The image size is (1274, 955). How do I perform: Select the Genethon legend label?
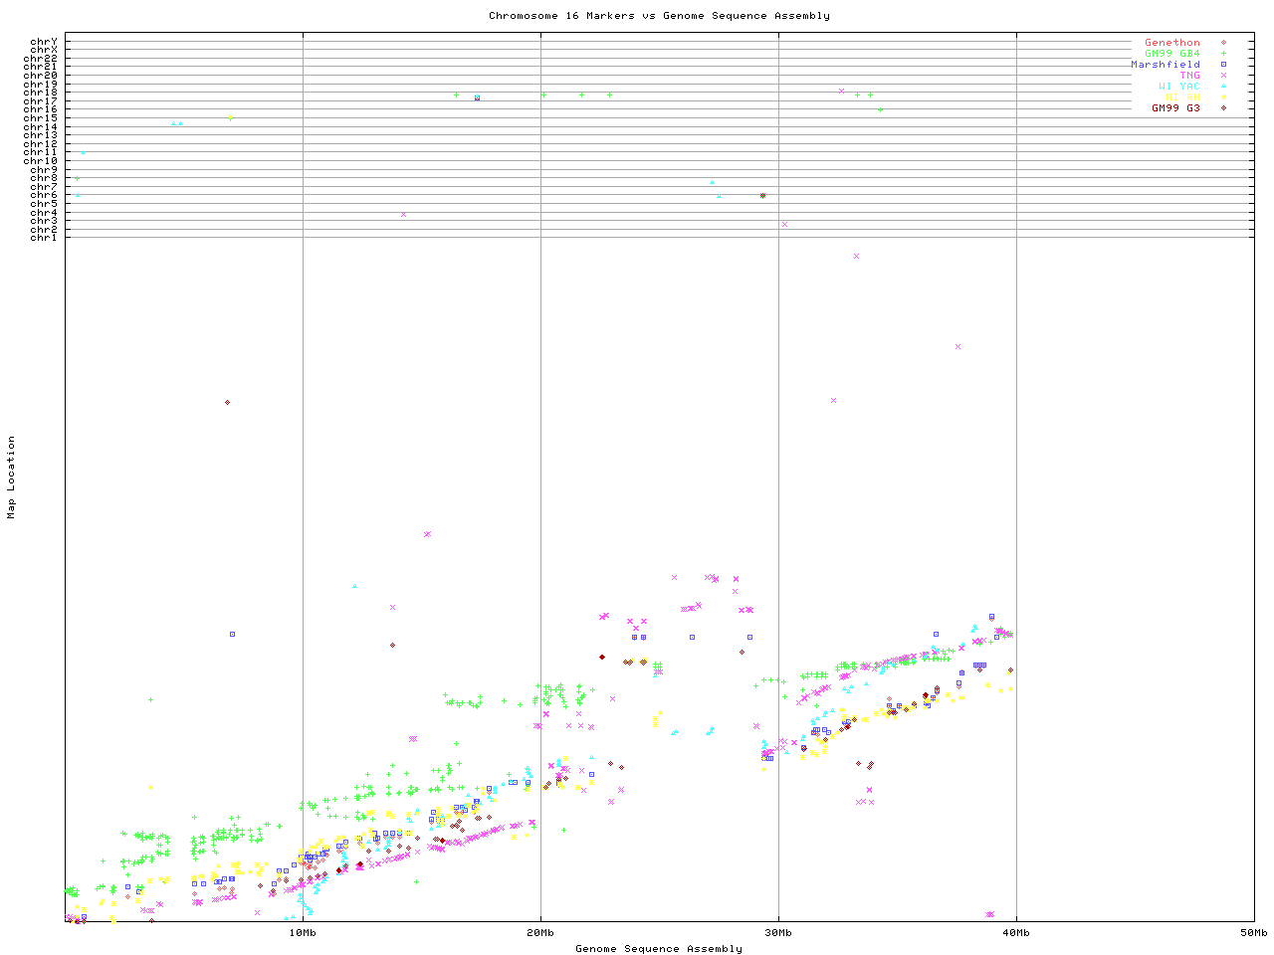point(1171,43)
